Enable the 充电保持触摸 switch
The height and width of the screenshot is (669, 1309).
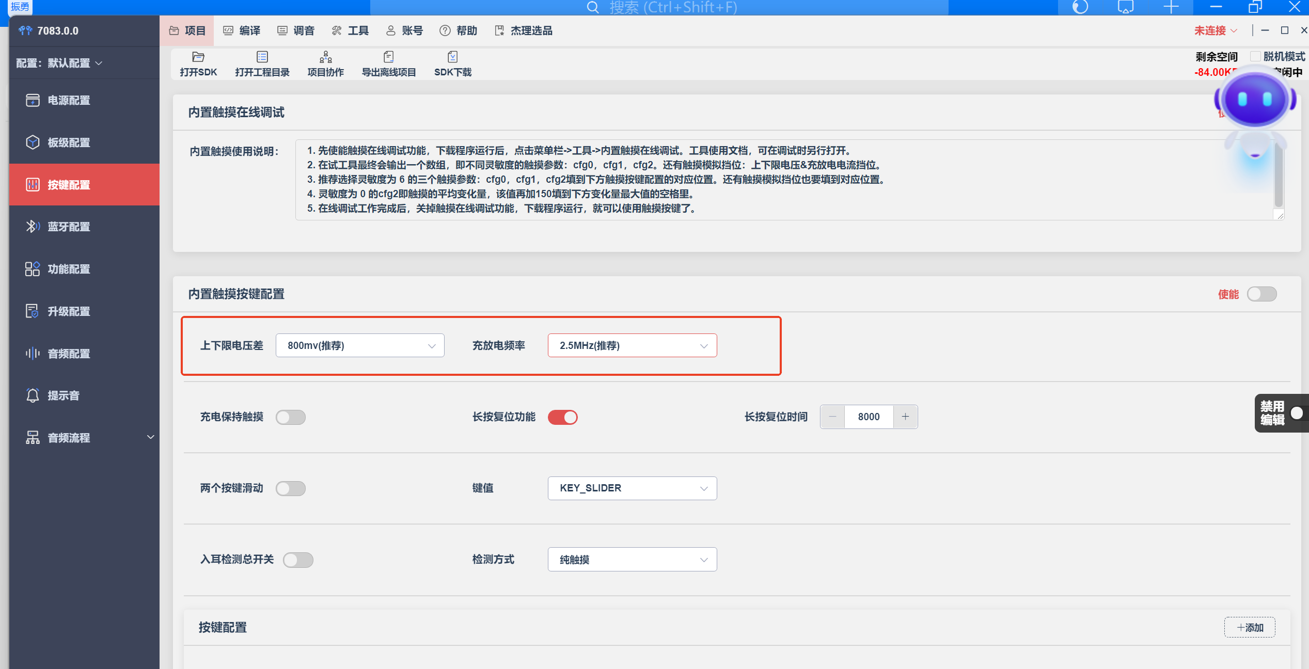pos(291,417)
